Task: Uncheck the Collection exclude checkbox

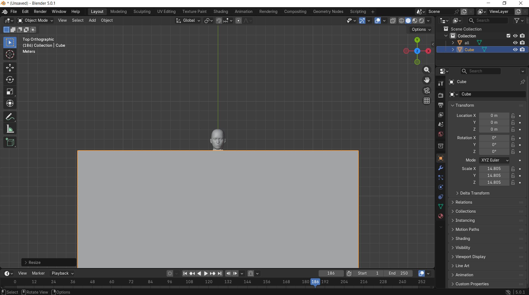Action: point(508,36)
